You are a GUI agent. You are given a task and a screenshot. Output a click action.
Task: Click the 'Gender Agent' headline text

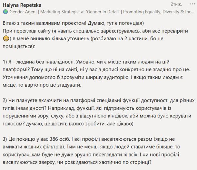(x=23, y=12)
